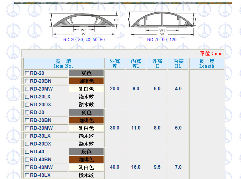Click the cream 乳白色 swatch for RD-20MW

pyautogui.click(x=86, y=89)
